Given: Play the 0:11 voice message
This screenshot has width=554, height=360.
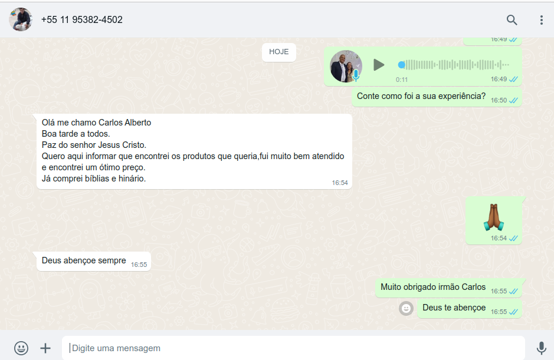Looking at the screenshot, I should tap(379, 65).
